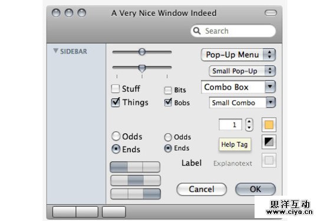
Task: Click the third zoom window button
Action: coord(82,13)
